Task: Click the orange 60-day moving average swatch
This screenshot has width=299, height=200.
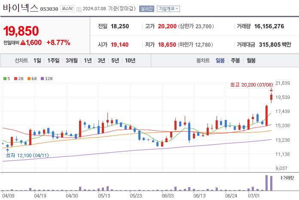Action: pyautogui.click(x=29, y=78)
